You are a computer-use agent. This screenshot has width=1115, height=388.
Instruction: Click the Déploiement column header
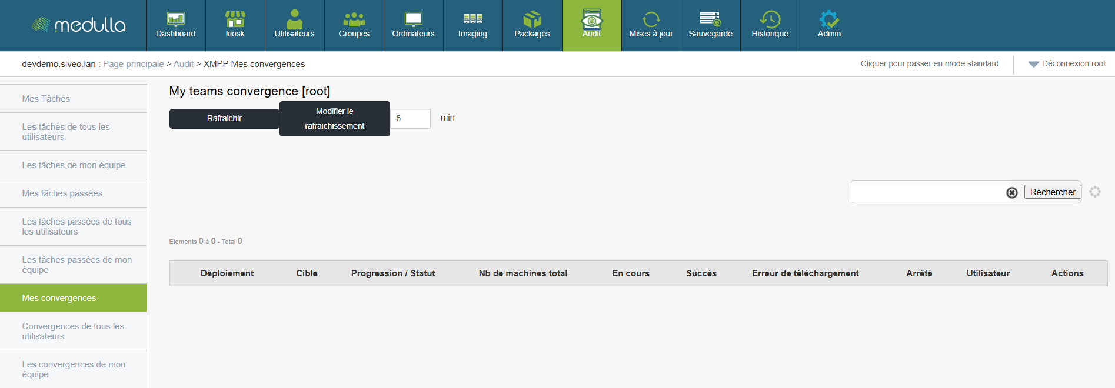click(x=227, y=273)
